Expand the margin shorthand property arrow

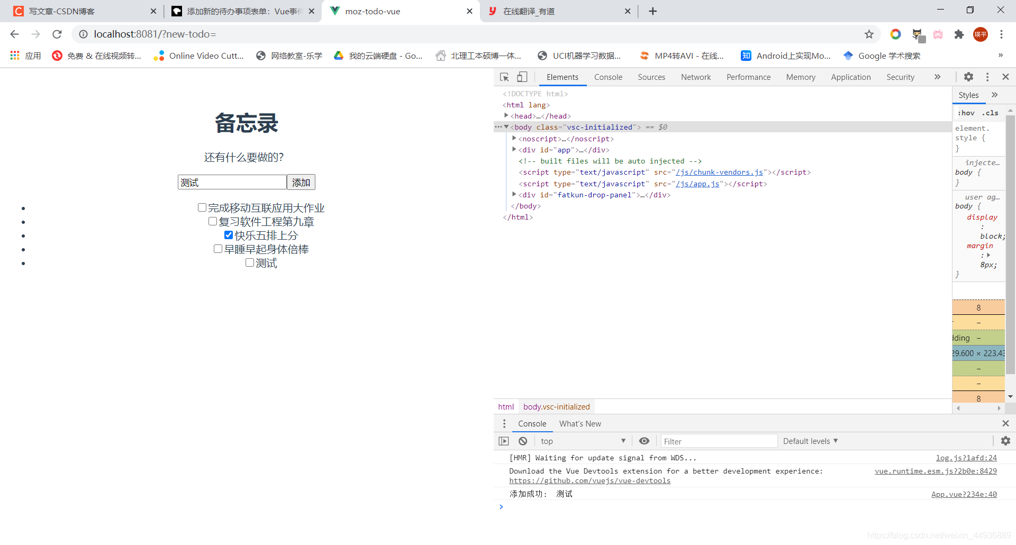tap(988, 255)
